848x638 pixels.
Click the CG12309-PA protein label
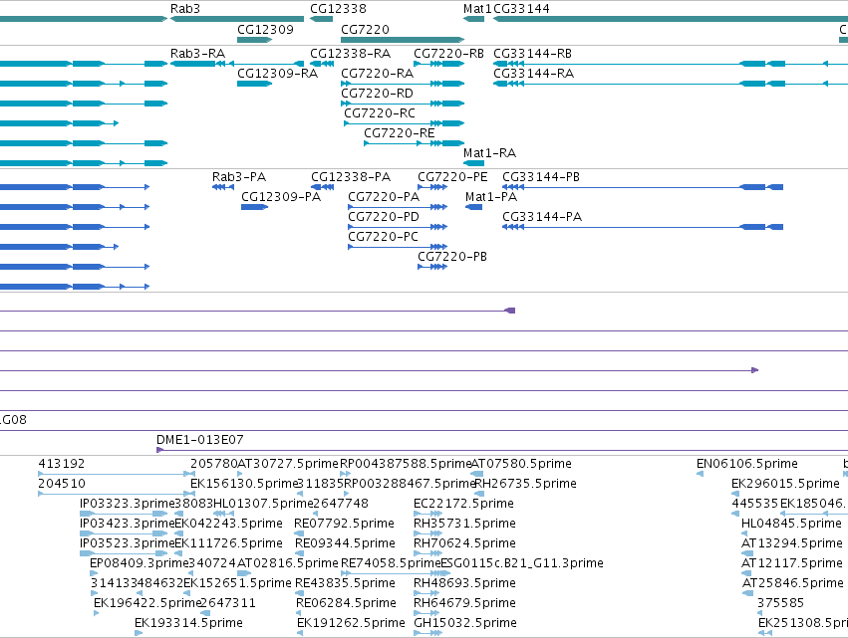pyautogui.click(x=281, y=197)
